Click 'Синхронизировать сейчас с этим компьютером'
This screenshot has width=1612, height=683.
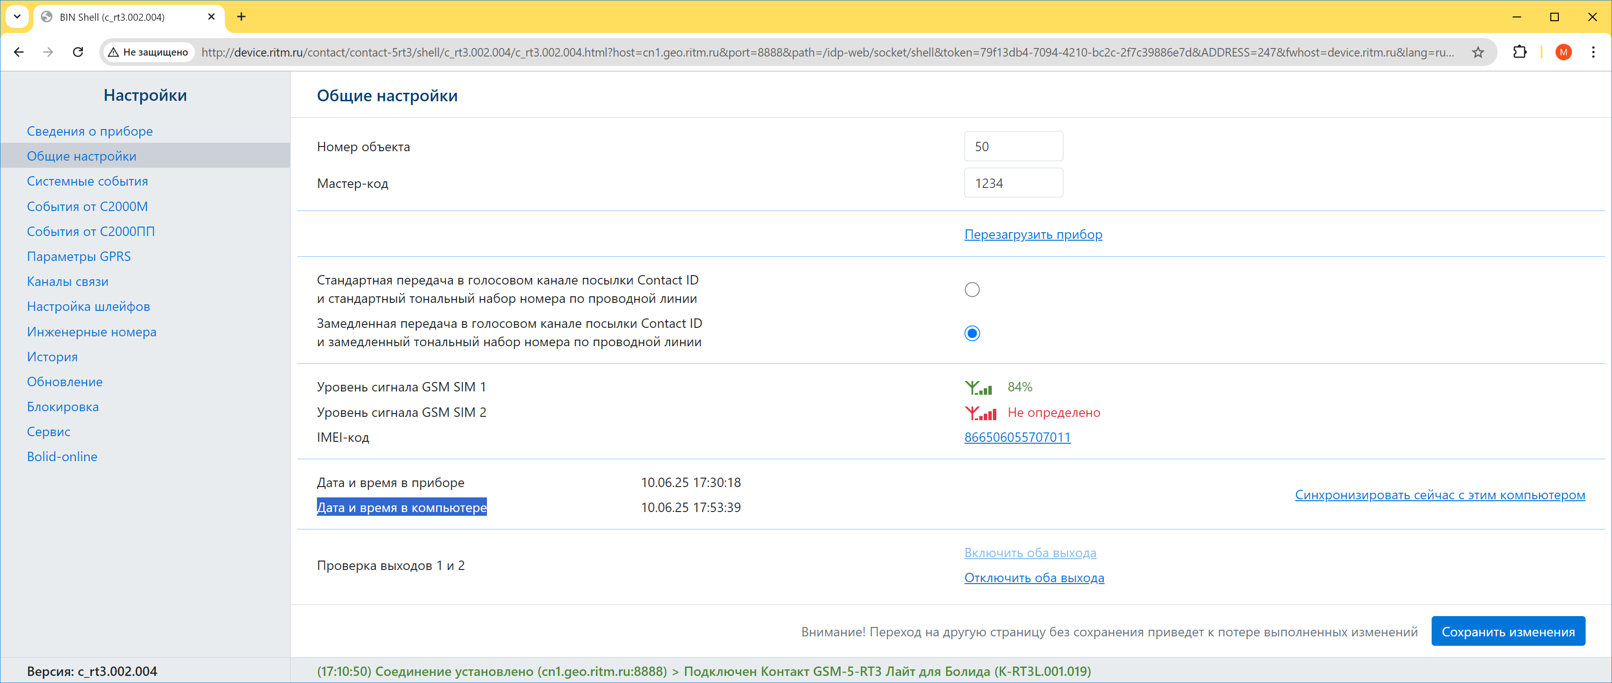[x=1440, y=495]
